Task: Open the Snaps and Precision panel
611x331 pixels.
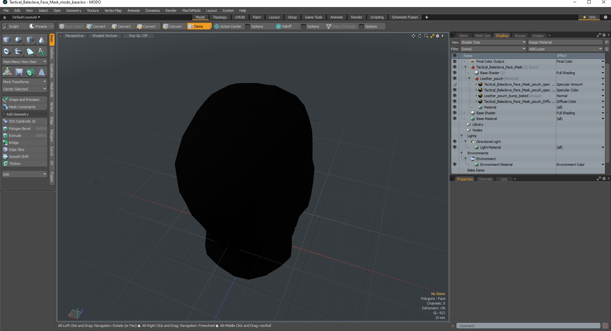Action: pos(25,100)
